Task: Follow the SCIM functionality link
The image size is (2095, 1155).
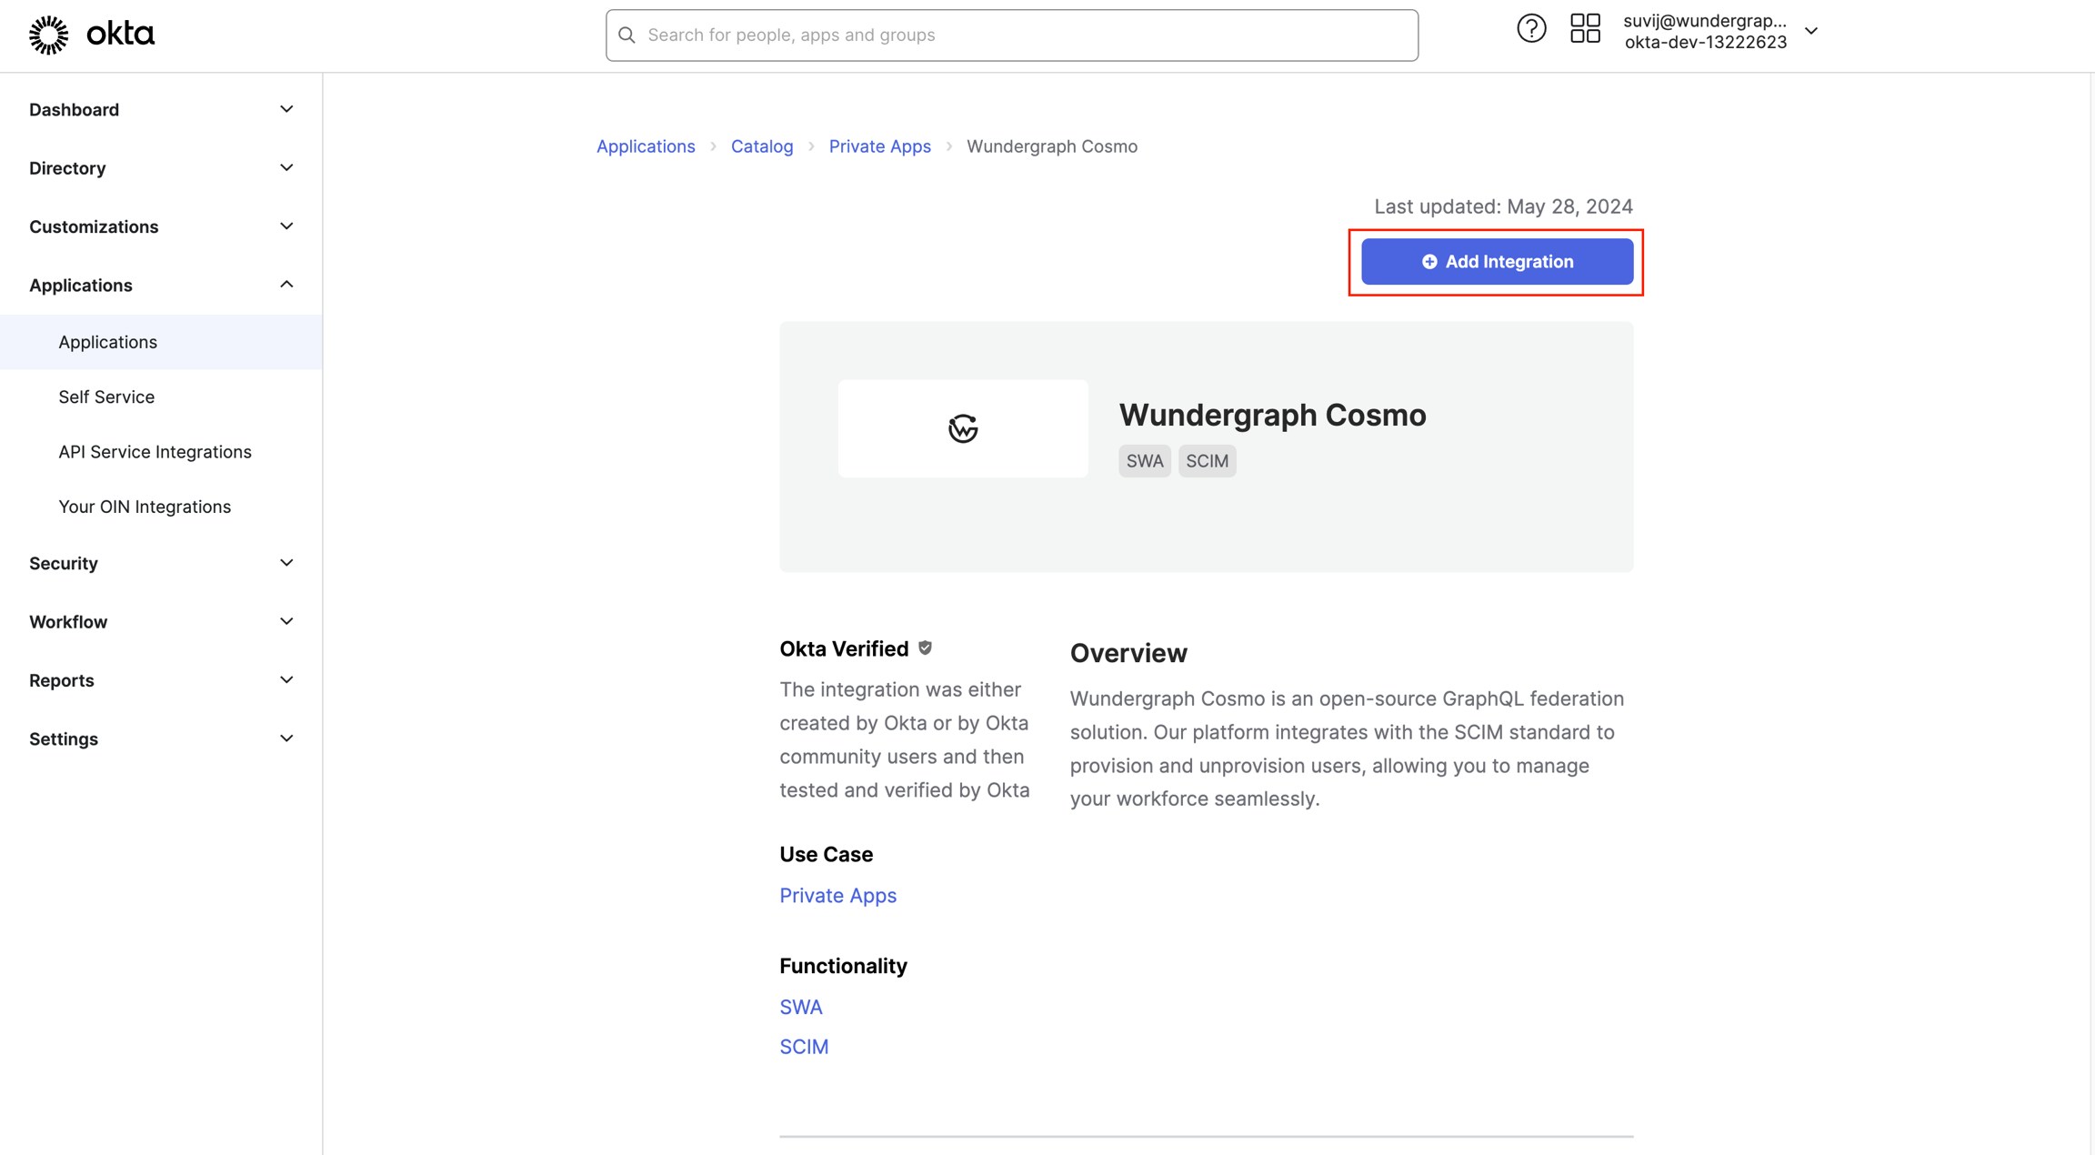Action: [803, 1046]
